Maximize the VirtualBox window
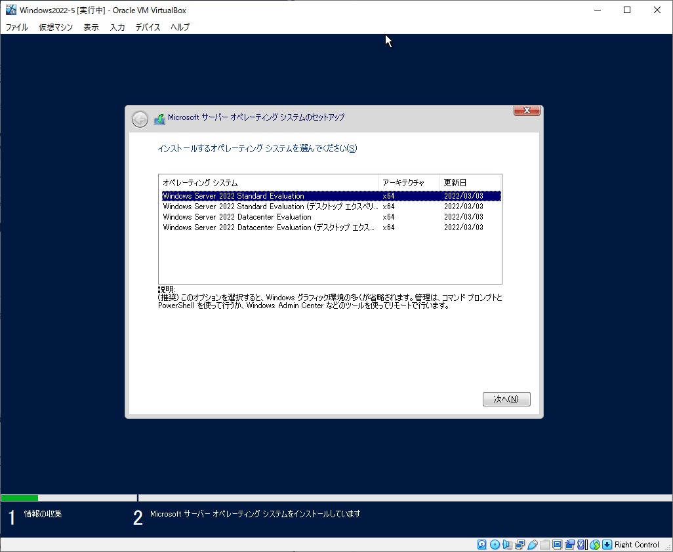The height and width of the screenshot is (552, 673). [x=627, y=10]
